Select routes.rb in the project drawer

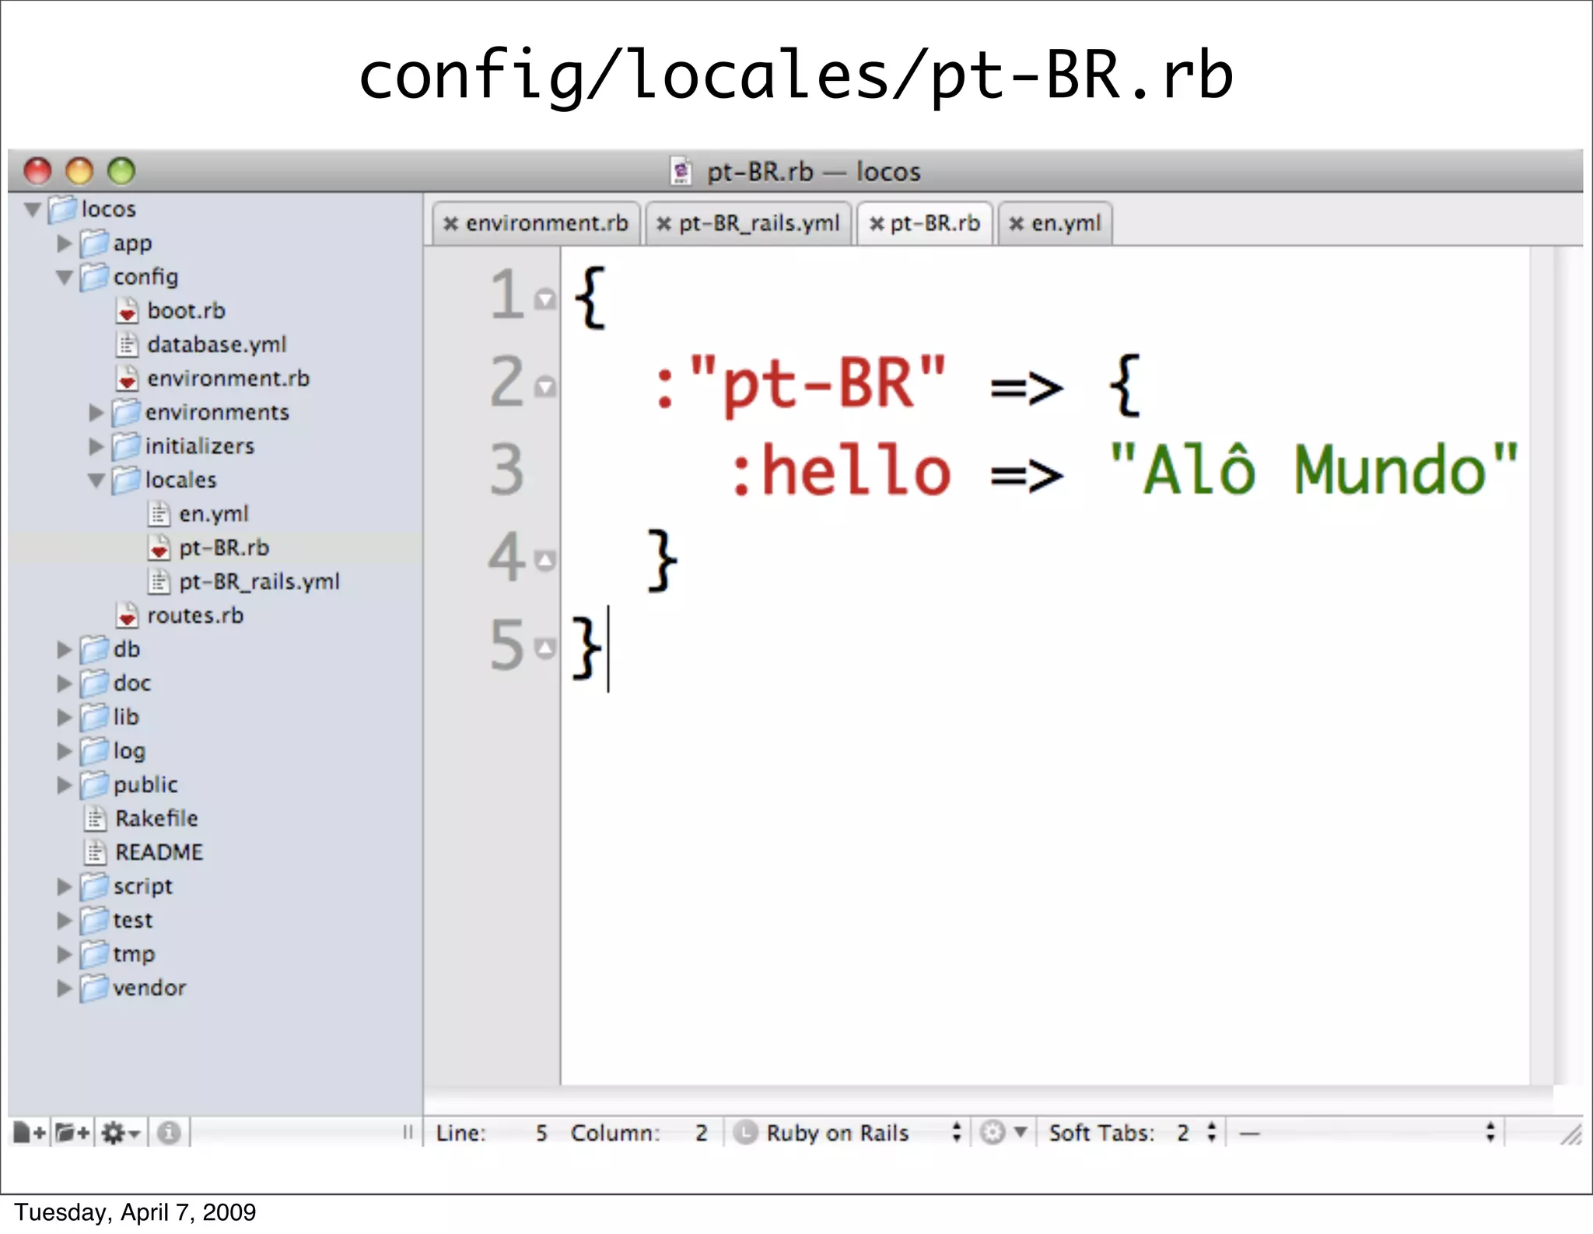(x=194, y=616)
